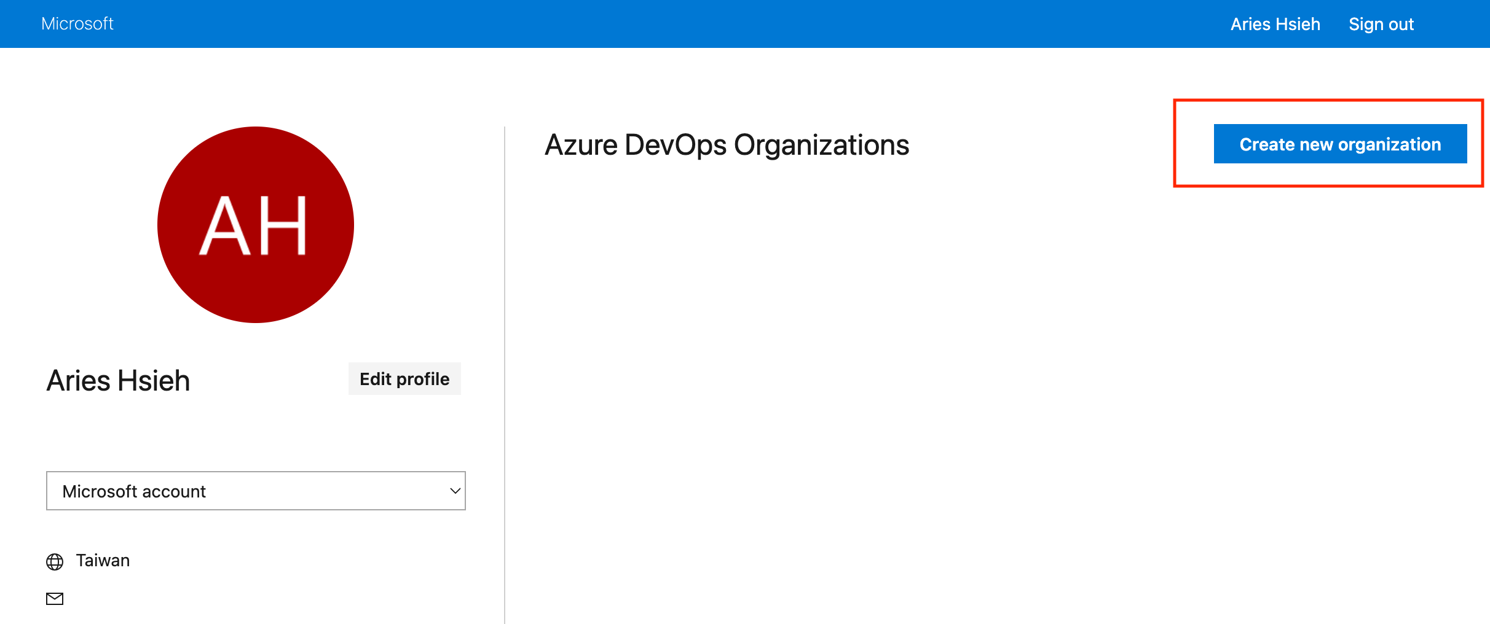
Task: Click the mail envelope icon
Action: (55, 599)
